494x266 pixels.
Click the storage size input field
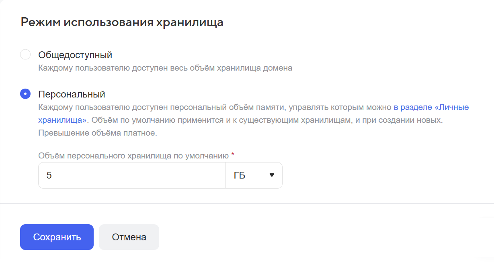coord(133,175)
